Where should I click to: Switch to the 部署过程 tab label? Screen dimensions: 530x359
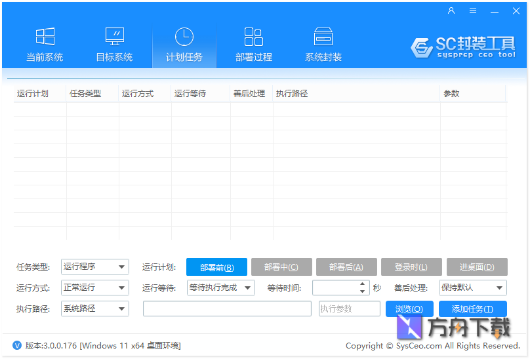[253, 57]
